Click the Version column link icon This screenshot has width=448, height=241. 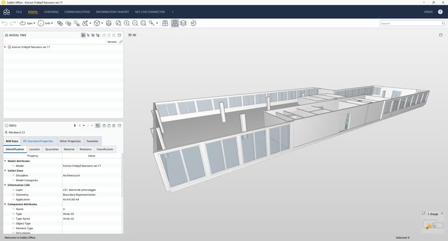pos(120,42)
